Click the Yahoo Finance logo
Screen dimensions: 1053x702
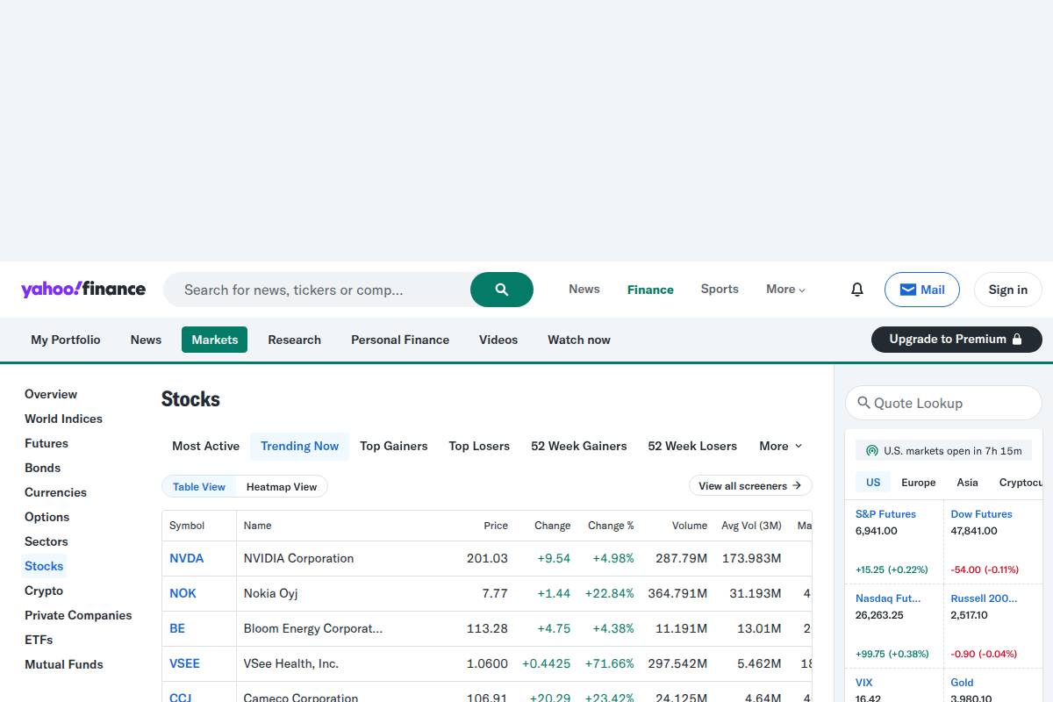click(83, 289)
